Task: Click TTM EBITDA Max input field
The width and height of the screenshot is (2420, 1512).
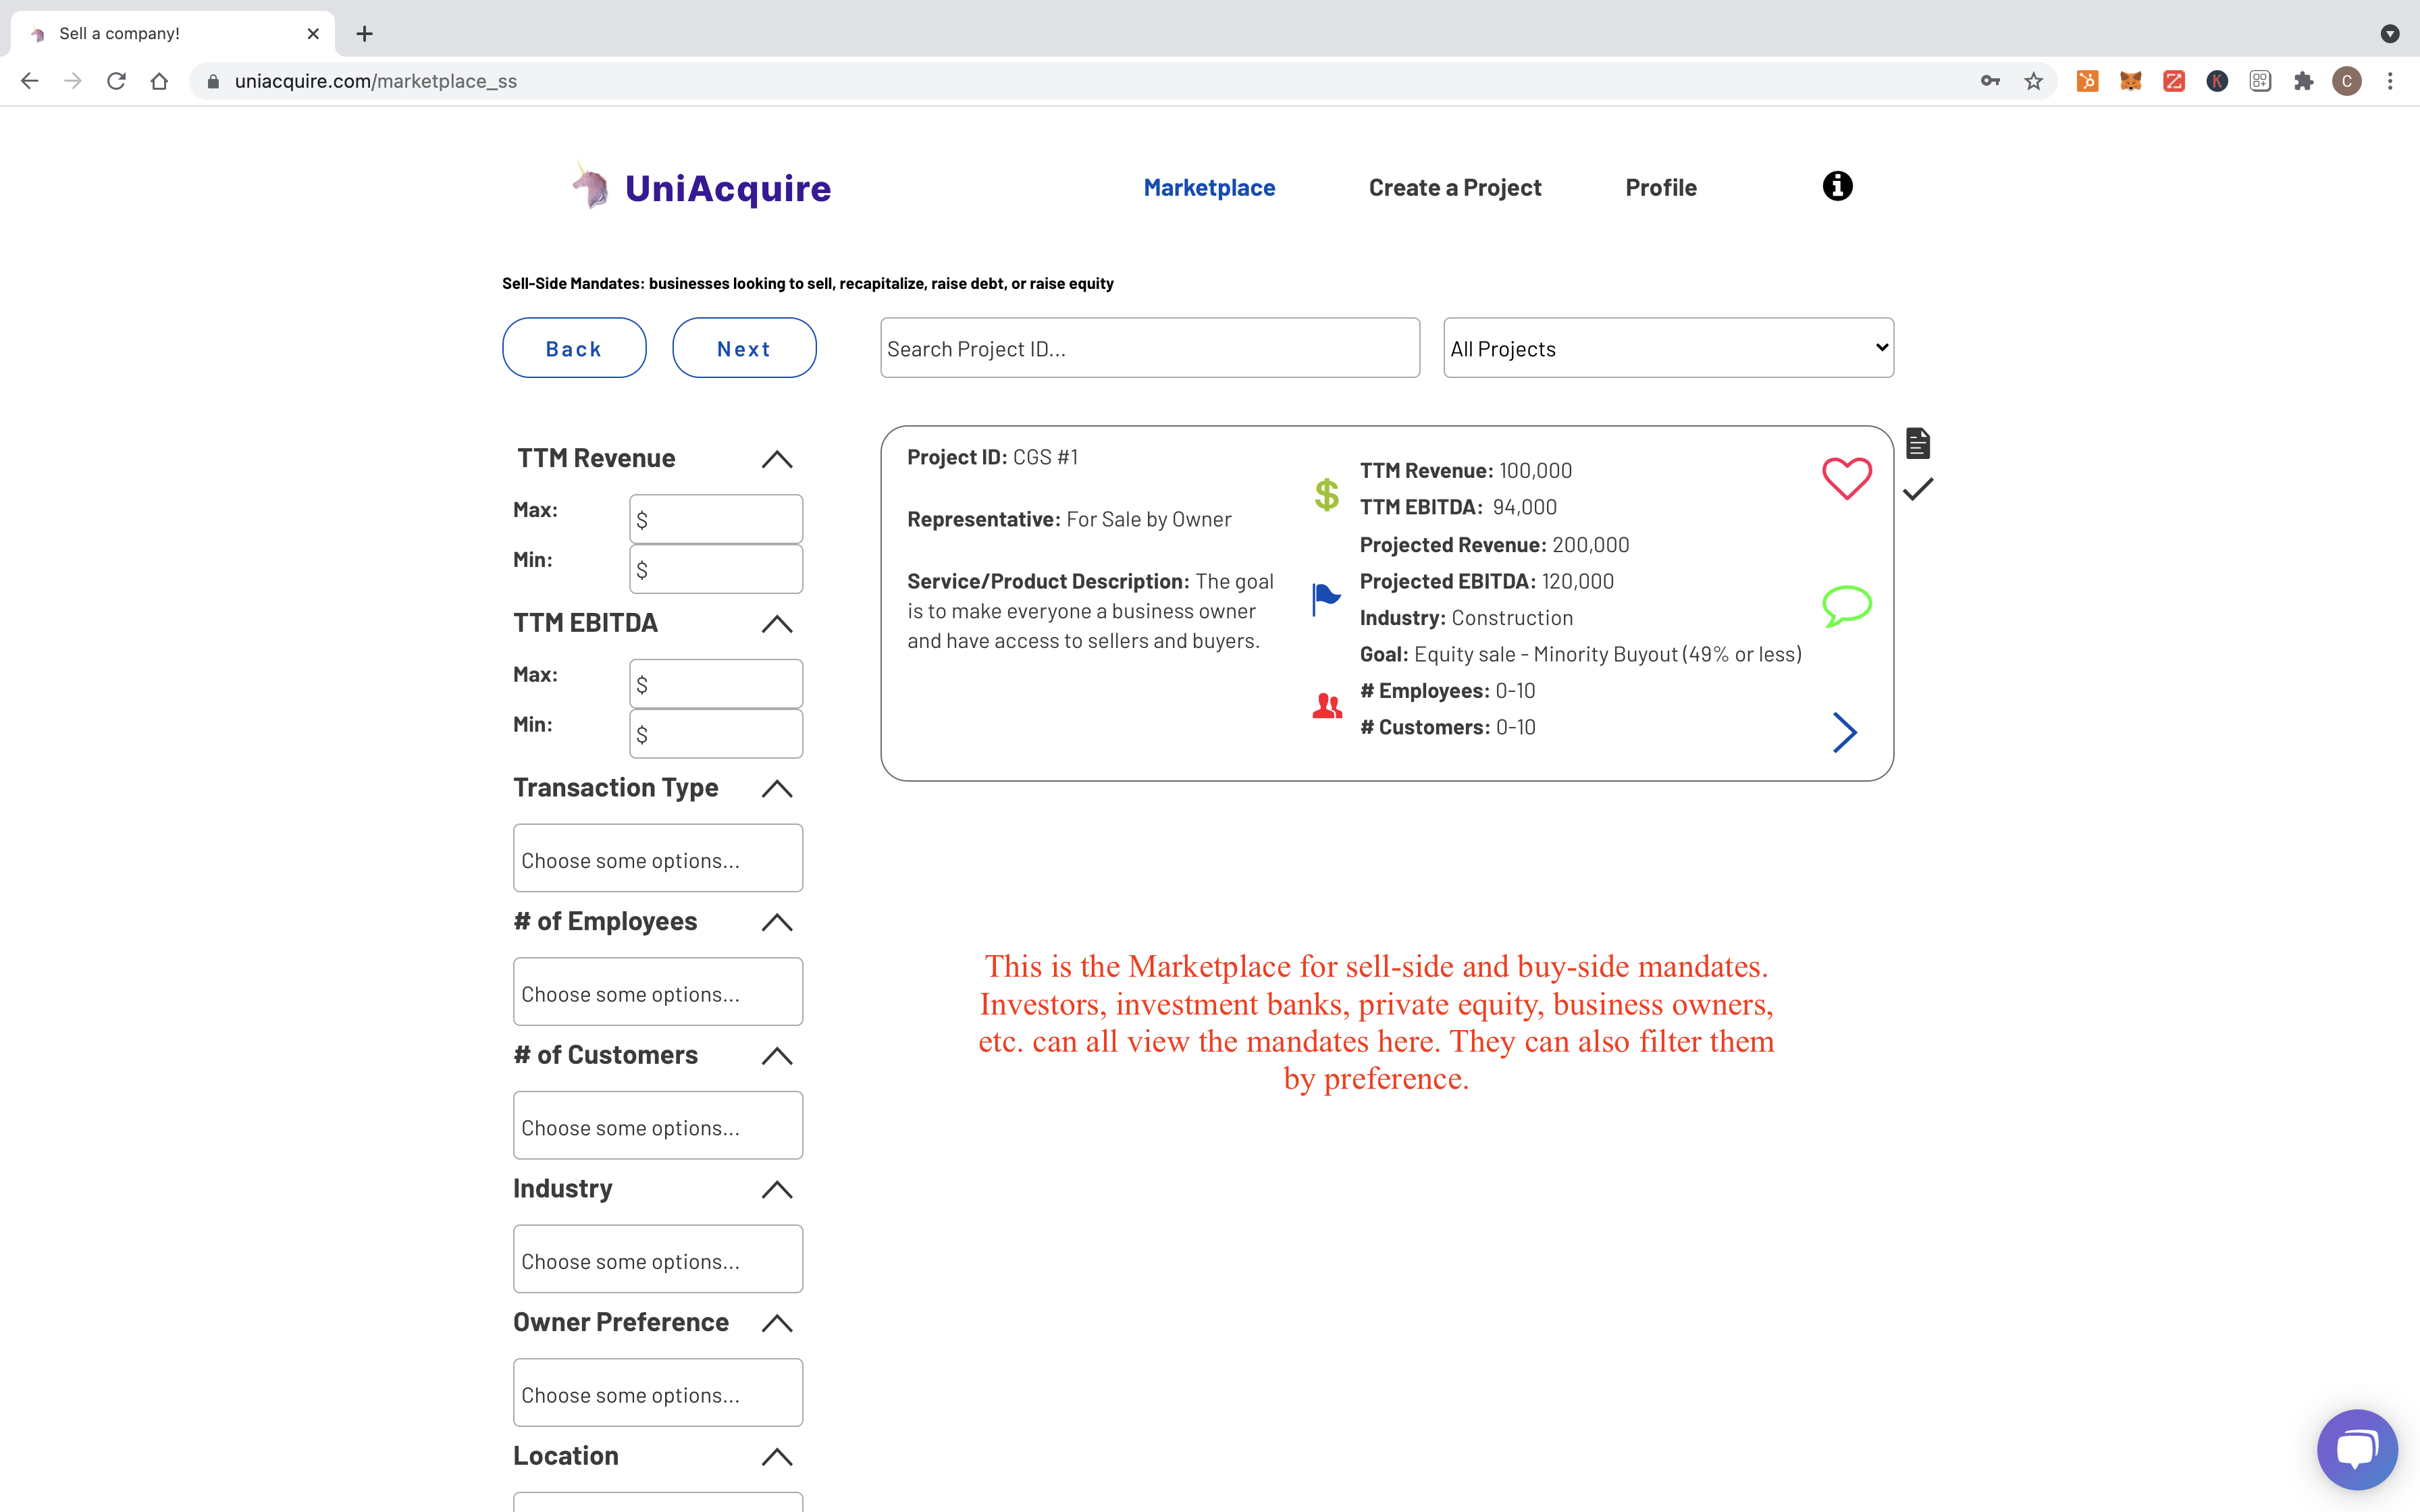Action: (x=715, y=684)
